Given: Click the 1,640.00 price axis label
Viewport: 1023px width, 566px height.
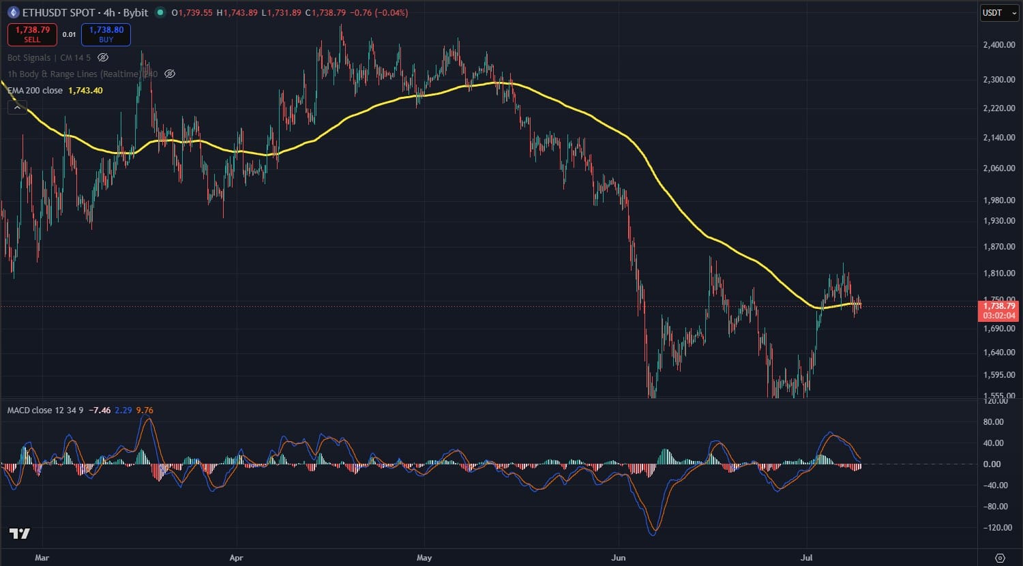Looking at the screenshot, I should tap(999, 353).
